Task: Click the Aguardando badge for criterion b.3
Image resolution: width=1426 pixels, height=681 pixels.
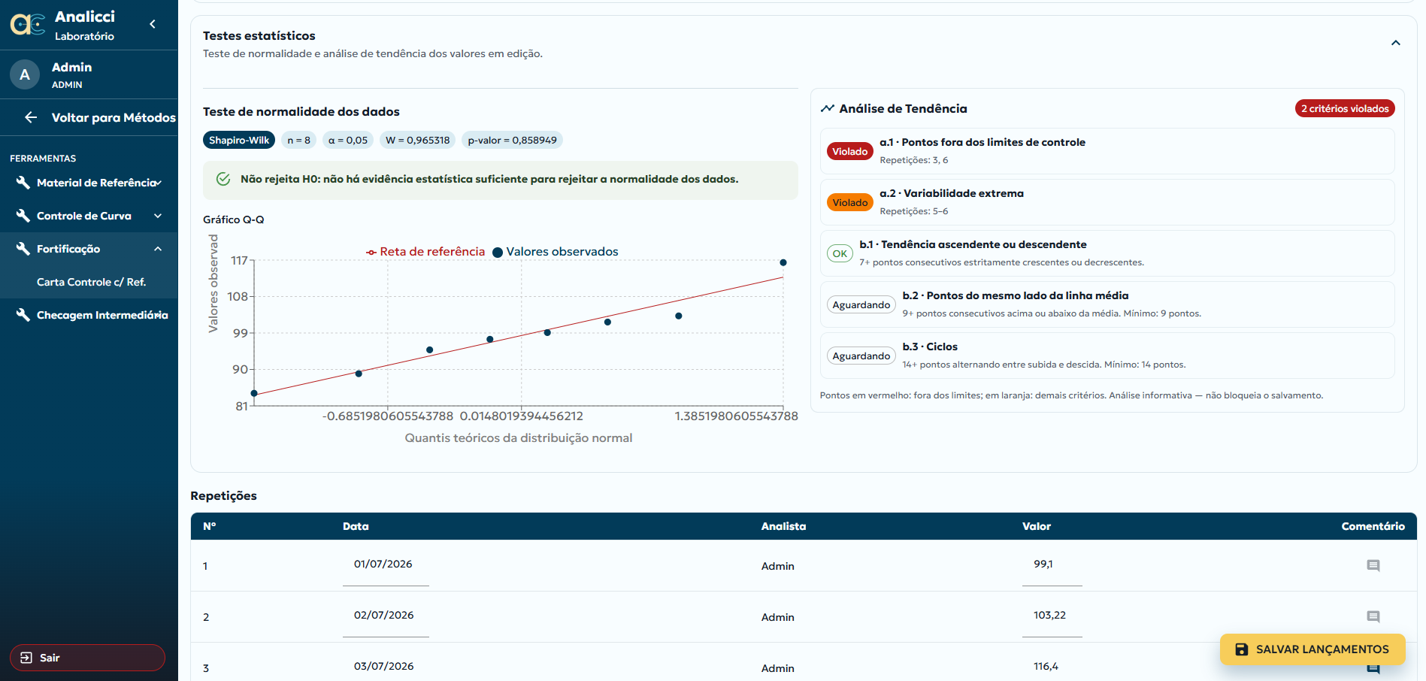Action: [x=861, y=356]
